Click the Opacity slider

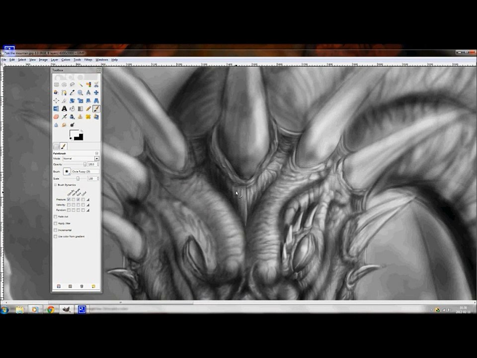[x=74, y=165]
